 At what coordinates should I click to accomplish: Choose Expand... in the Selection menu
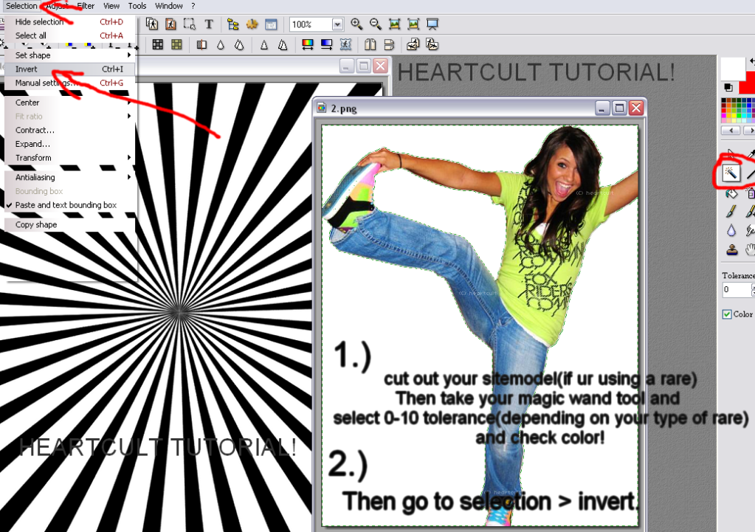(70, 144)
